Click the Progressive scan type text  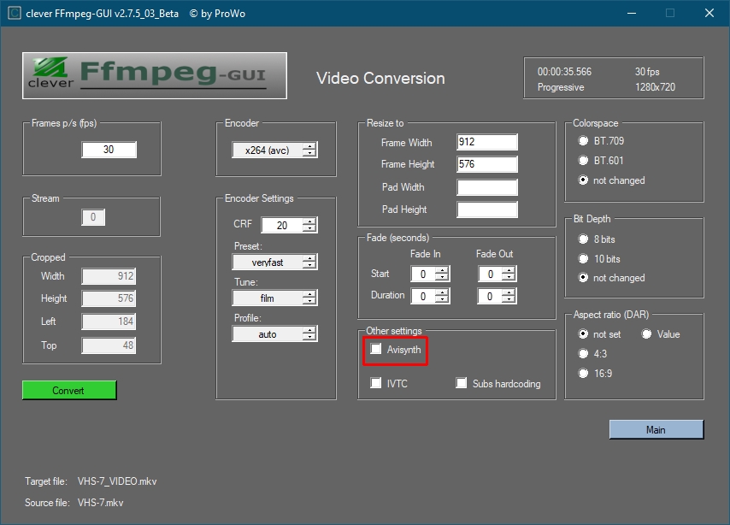click(x=561, y=87)
